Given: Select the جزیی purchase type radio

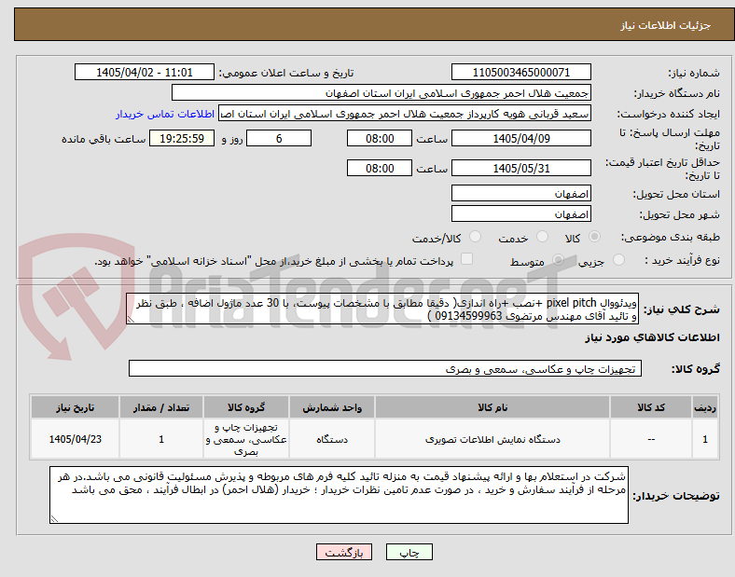Looking at the screenshot, I should click(618, 259).
